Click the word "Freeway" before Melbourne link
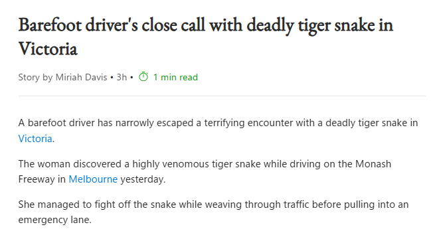The height and width of the screenshot is (245, 433). (37, 179)
